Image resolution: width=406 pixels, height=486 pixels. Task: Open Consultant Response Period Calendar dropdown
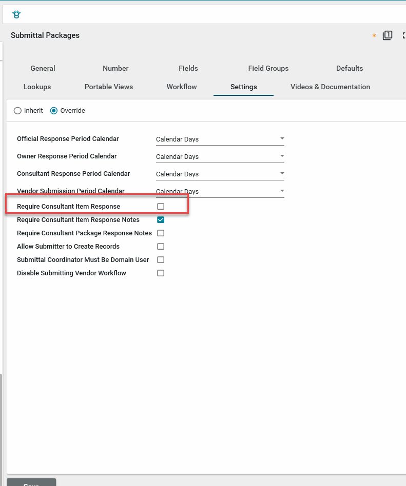[220, 174]
